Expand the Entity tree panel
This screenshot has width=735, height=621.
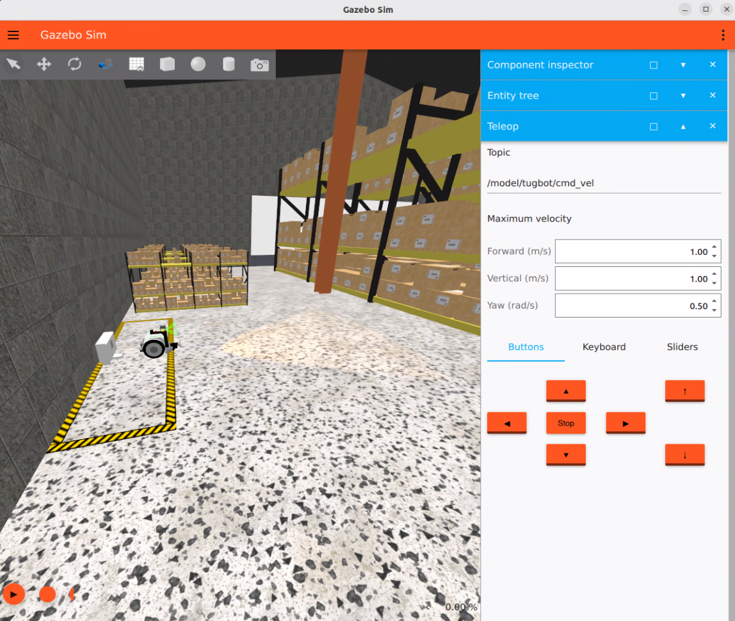pos(683,96)
